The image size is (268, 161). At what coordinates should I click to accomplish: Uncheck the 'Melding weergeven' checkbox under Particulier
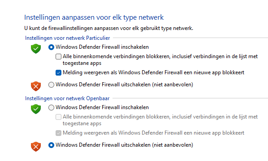pyautogui.click(x=58, y=72)
